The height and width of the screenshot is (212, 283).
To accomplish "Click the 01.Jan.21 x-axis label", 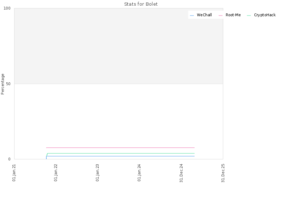I will click(14, 173).
